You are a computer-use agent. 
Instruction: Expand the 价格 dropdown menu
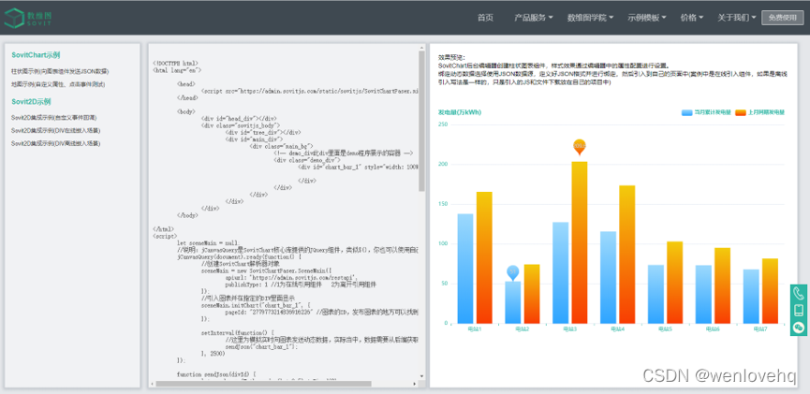click(692, 18)
